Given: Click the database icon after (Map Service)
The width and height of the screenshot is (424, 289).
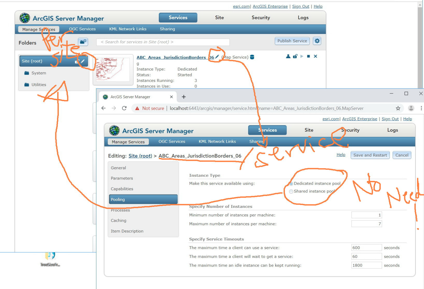Looking at the screenshot, I should point(252,57).
